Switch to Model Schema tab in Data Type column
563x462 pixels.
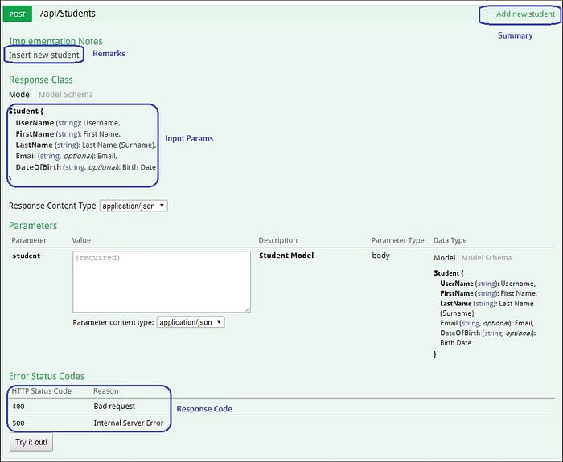pos(487,258)
